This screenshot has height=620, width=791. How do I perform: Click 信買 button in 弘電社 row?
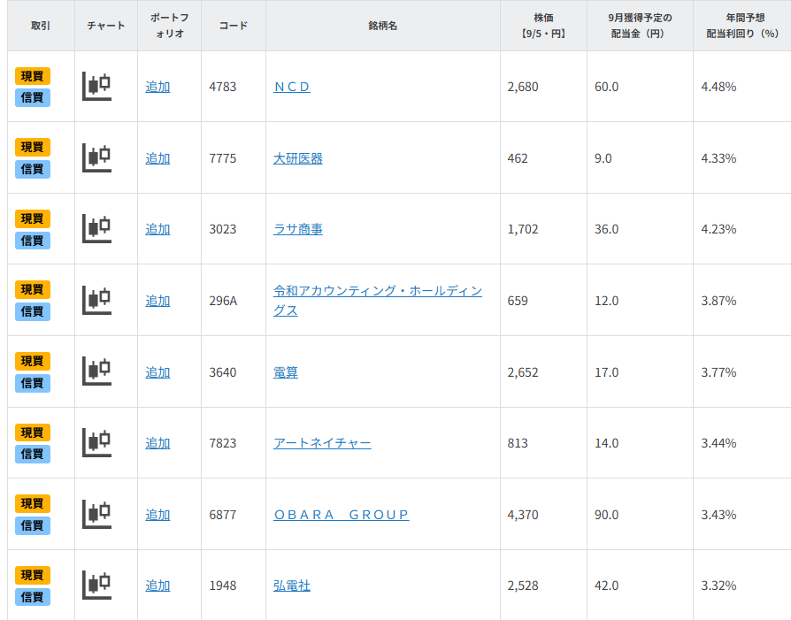click(32, 597)
